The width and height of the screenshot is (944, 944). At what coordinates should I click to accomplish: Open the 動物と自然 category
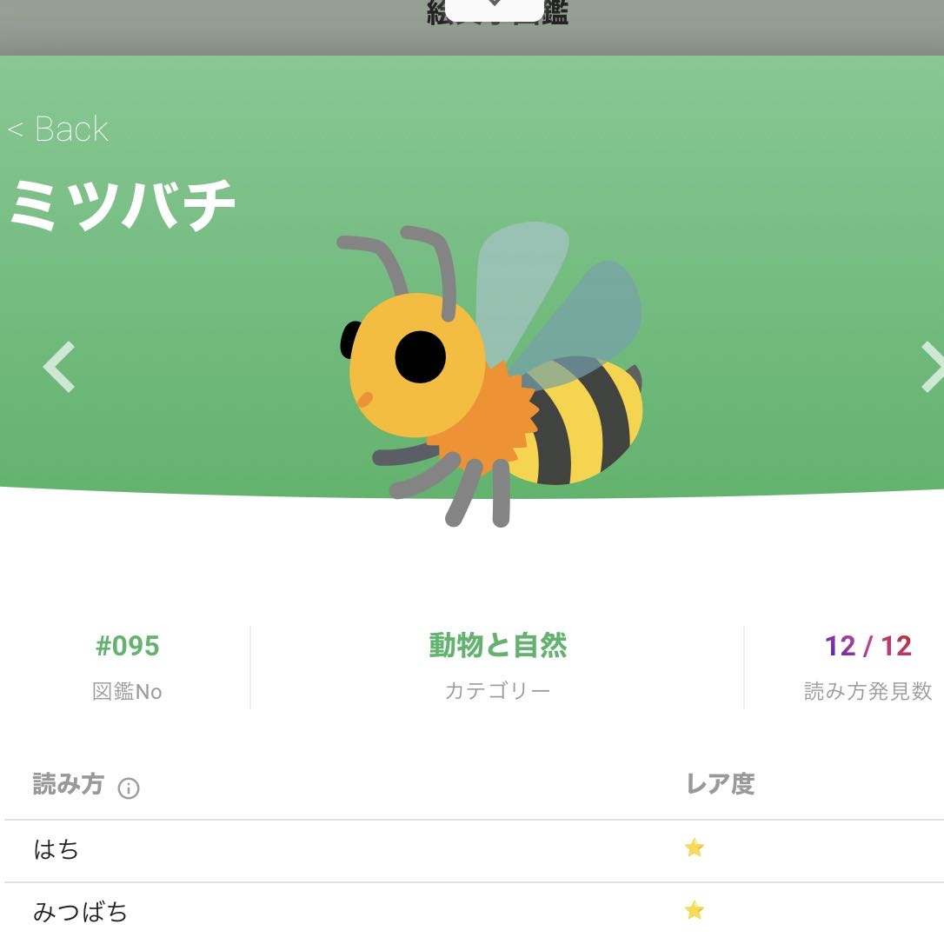tap(497, 646)
